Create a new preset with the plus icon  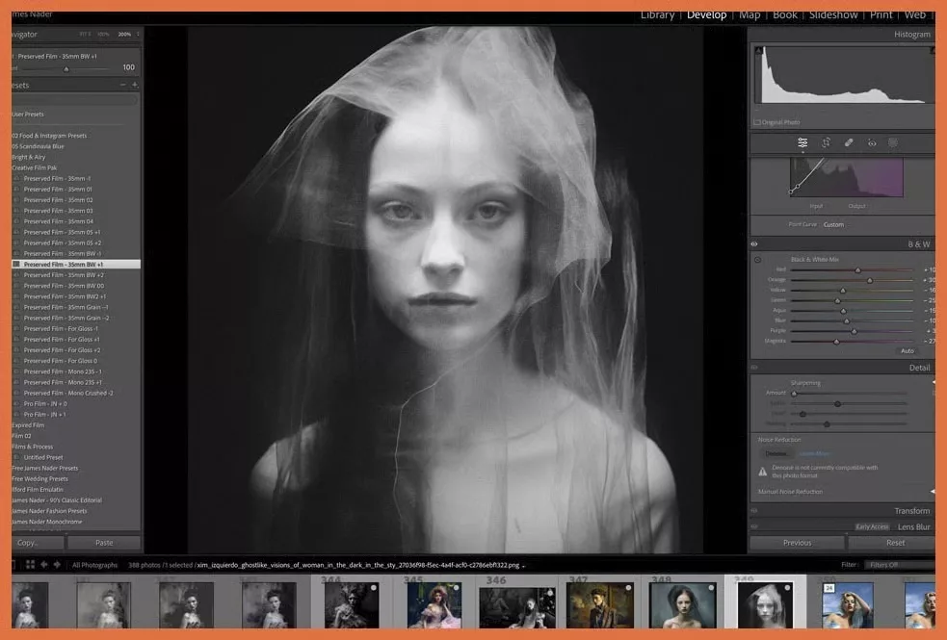(x=135, y=85)
